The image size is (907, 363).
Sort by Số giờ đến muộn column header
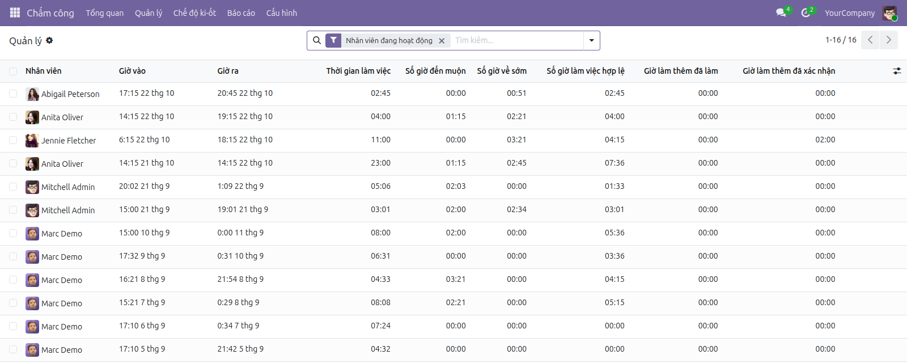(x=435, y=71)
